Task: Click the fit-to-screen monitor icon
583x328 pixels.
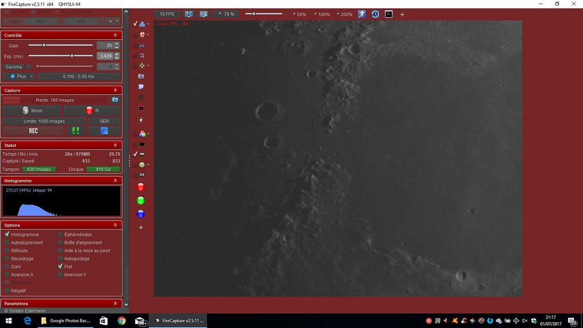Action: 188,14
